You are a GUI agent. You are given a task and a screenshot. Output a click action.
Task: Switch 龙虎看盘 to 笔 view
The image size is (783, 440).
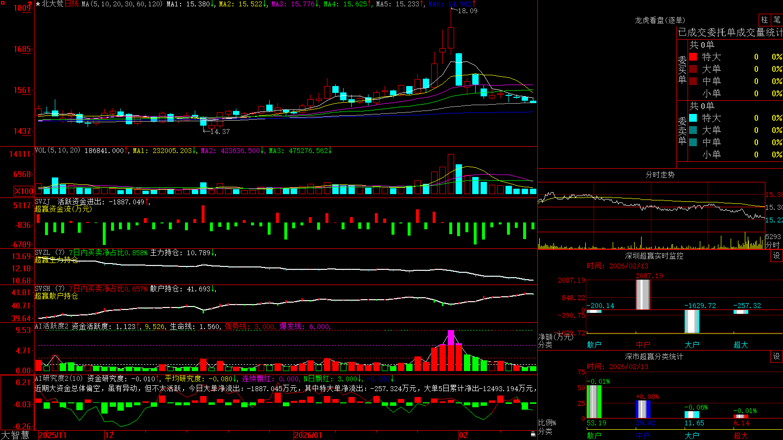click(x=777, y=20)
